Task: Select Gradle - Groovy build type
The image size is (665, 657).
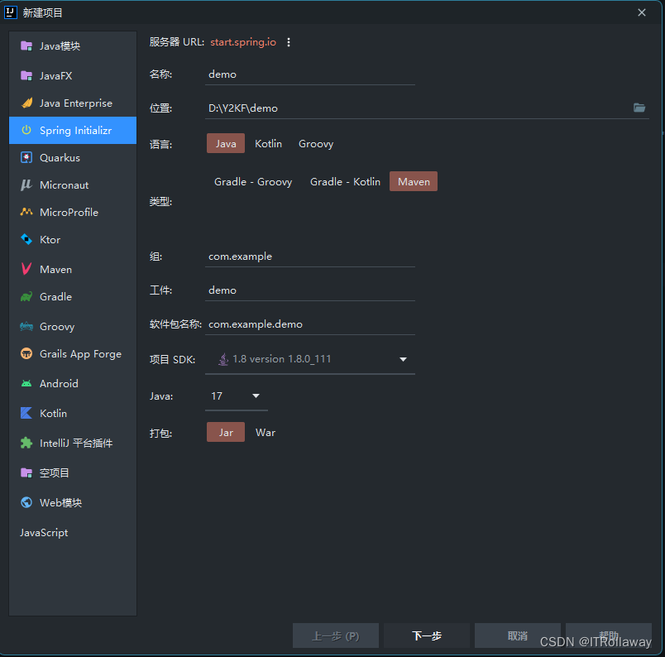Action: tap(253, 181)
